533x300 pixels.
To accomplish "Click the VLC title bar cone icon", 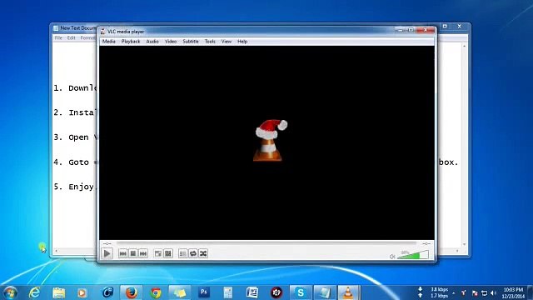I will tap(102, 32).
